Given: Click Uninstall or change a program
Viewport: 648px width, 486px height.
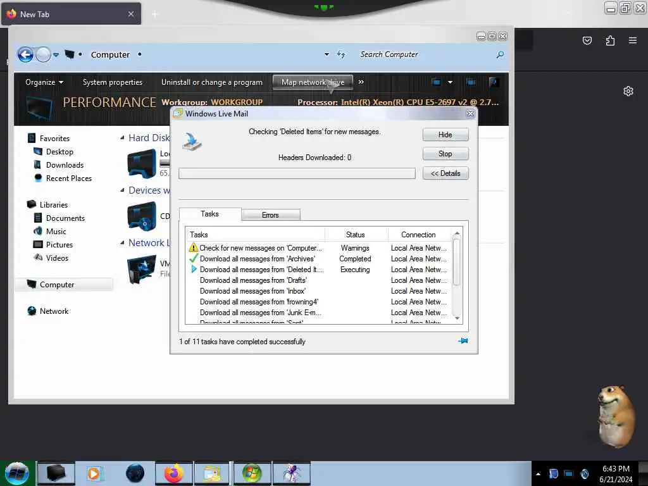Looking at the screenshot, I should (211, 82).
